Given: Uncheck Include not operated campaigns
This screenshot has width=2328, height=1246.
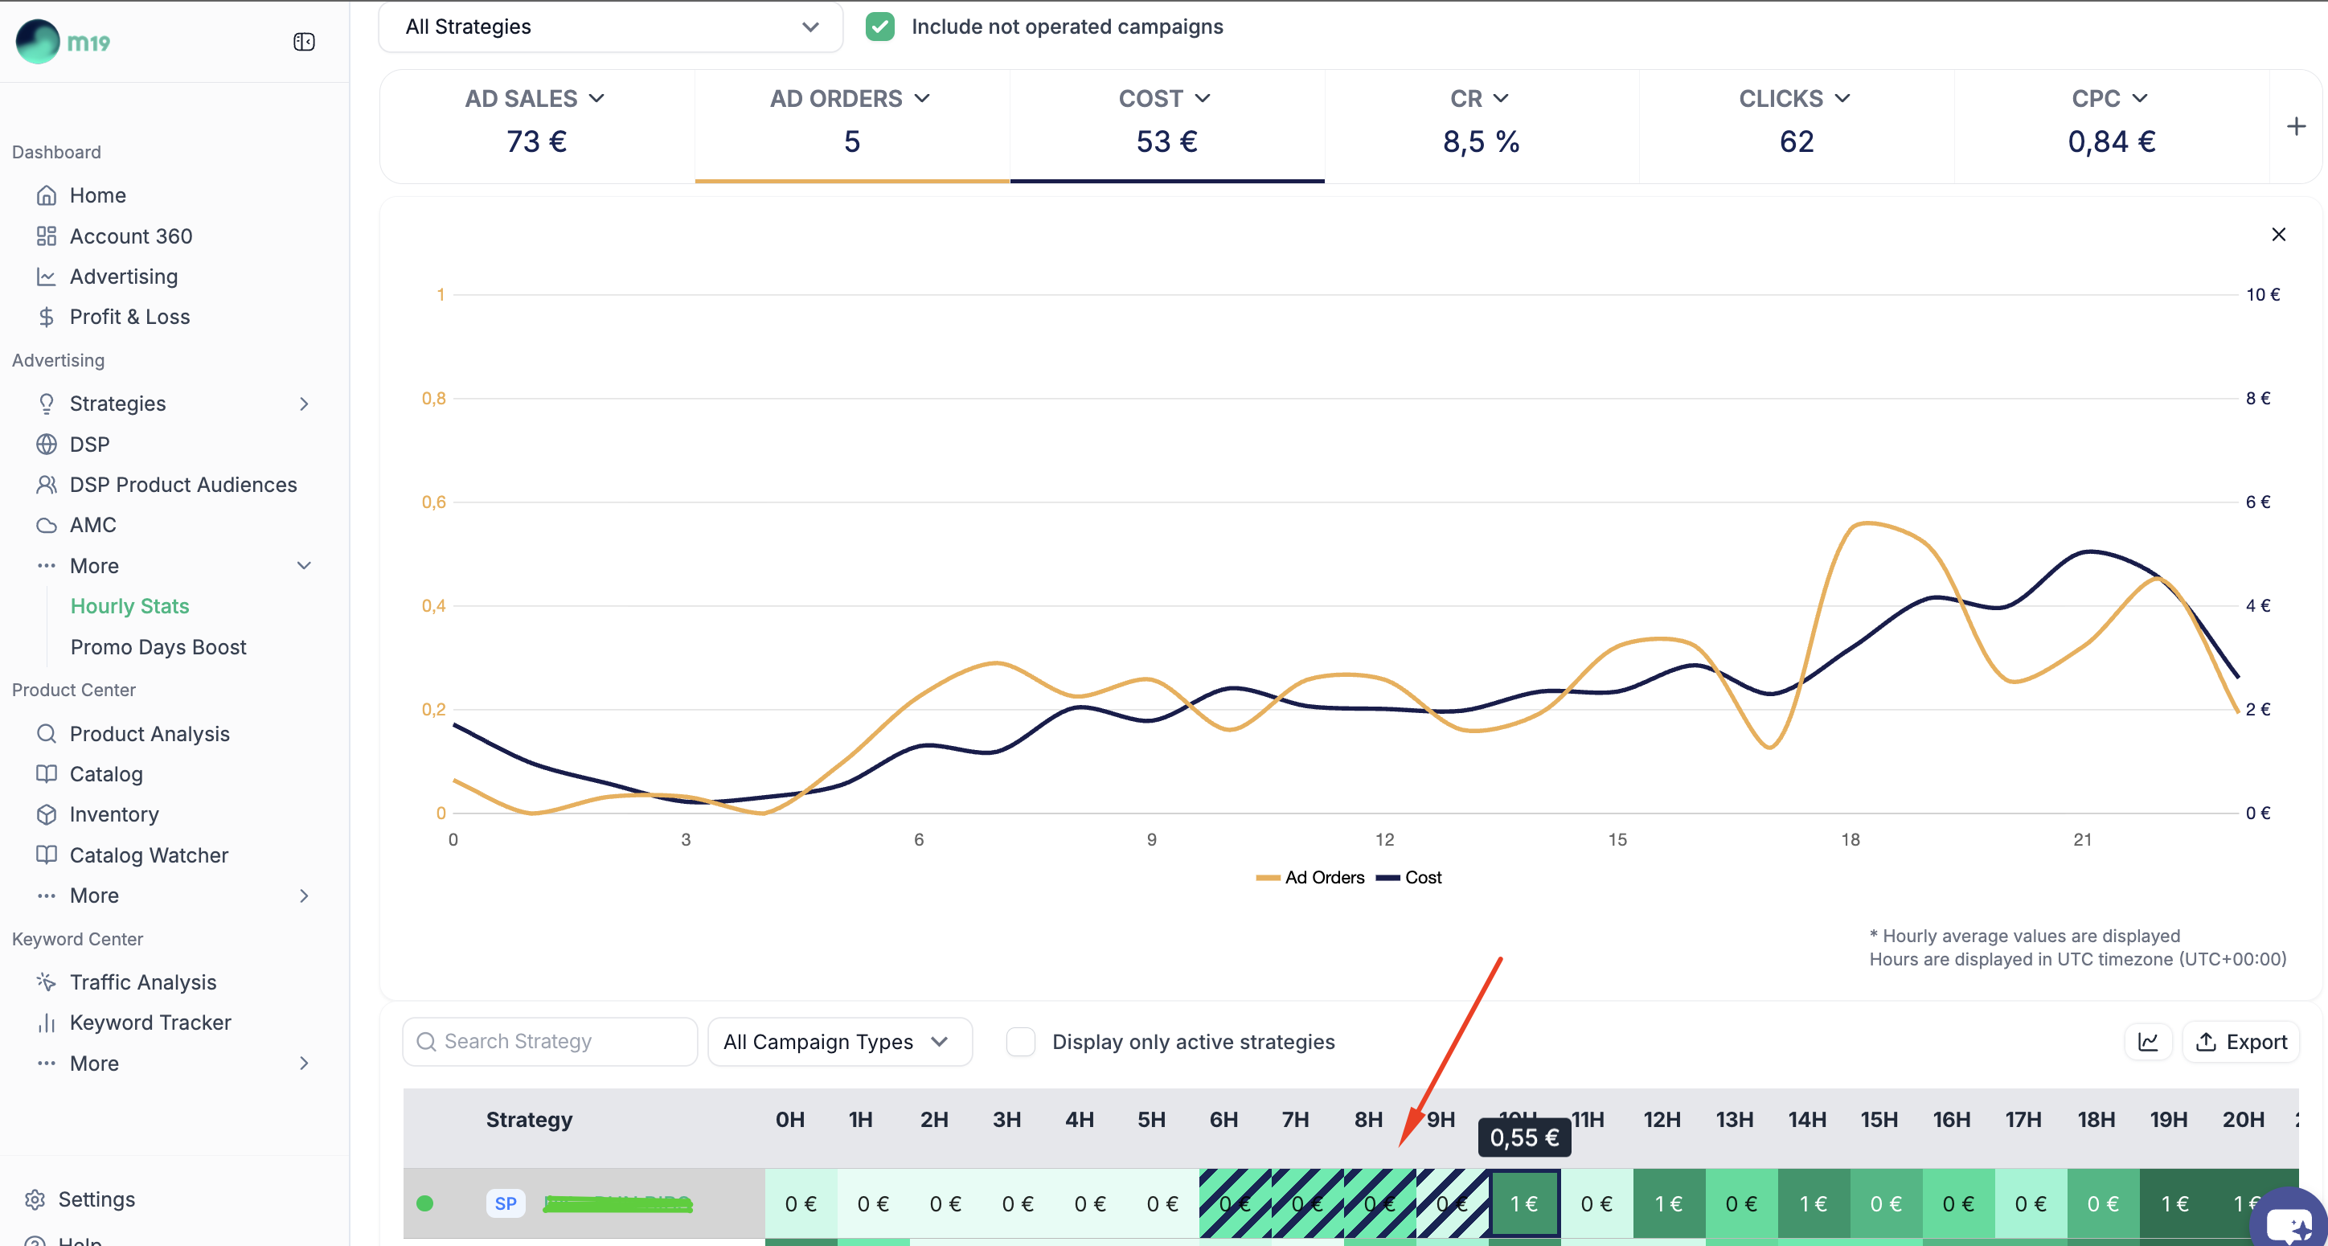Looking at the screenshot, I should pyautogui.click(x=879, y=27).
